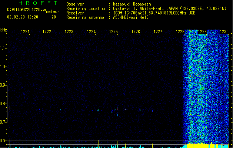Click the red echo mark at start near 0.78 kHz
This screenshot has width=233, height=148.
click(10, 107)
